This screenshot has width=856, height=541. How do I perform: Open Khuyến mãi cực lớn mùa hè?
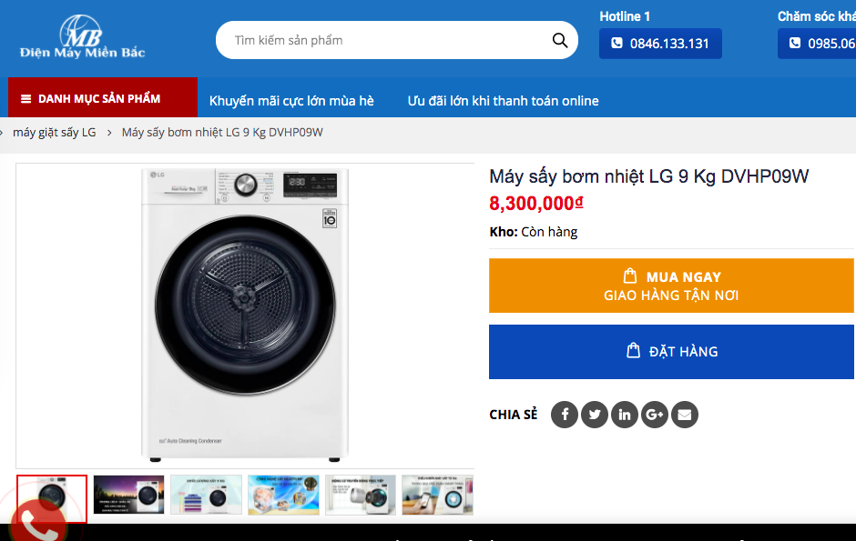[291, 101]
